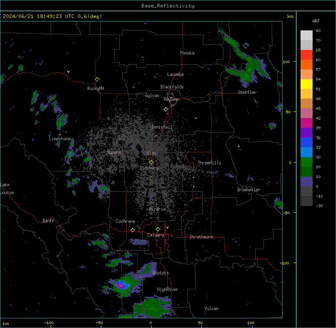Viewport: 336px width, 328px height.
Task: Click the Sundre label
Action: (x=114, y=152)
